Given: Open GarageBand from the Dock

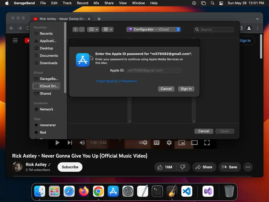Looking at the screenshot, I should 172,191.
